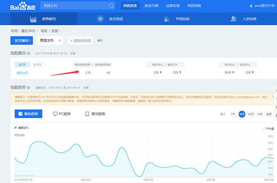Click the magnifier search icon
This screenshot has height=183, width=277.
(111, 6)
